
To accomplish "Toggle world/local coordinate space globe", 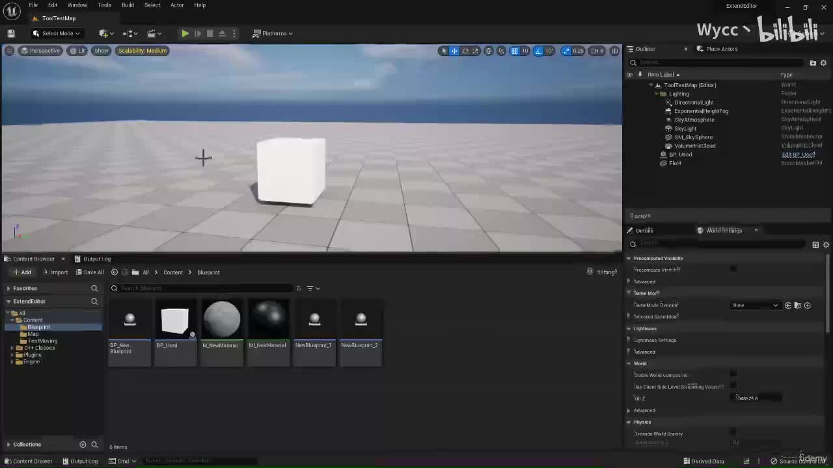I will (x=489, y=51).
